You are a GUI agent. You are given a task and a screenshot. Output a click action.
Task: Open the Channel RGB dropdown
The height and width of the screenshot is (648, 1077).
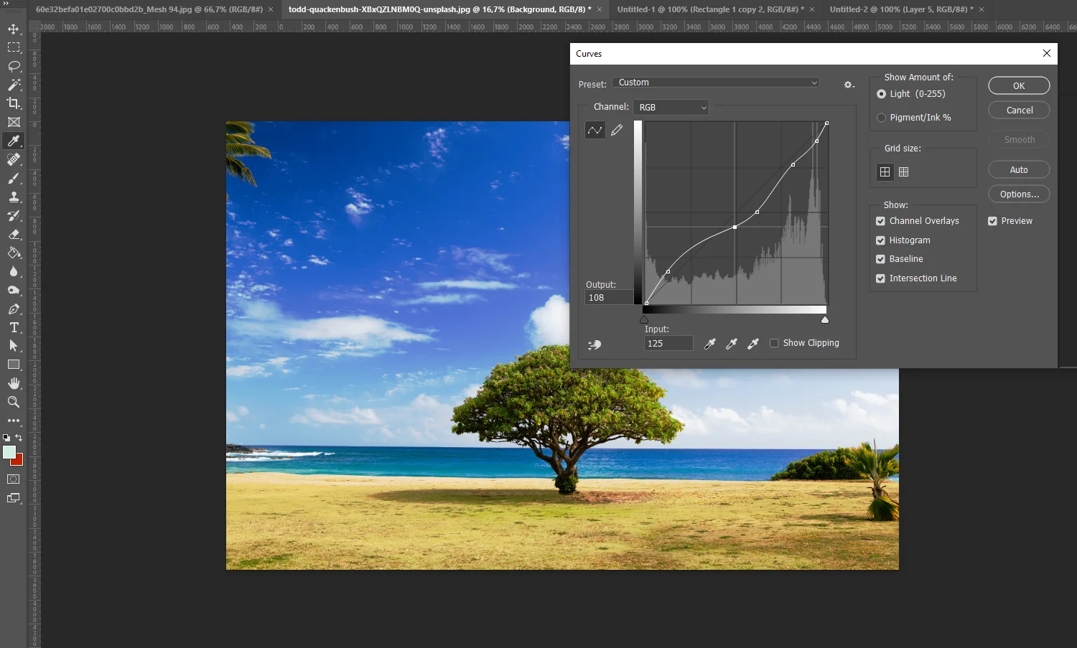pyautogui.click(x=671, y=108)
